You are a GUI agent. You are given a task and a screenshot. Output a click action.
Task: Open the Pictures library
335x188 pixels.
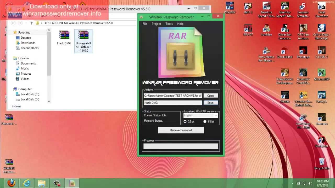(x=26, y=74)
